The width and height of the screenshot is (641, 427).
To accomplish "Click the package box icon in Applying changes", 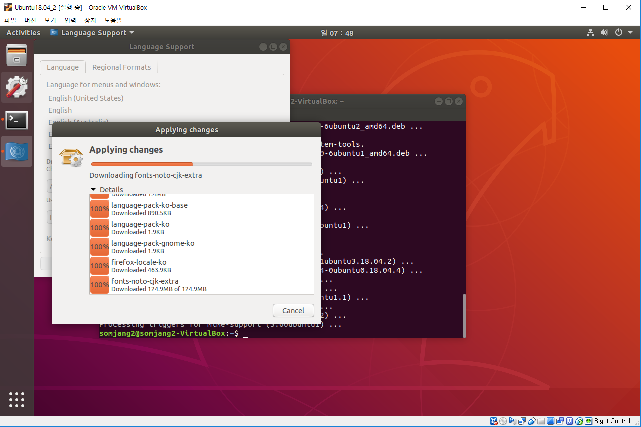I will (x=71, y=157).
